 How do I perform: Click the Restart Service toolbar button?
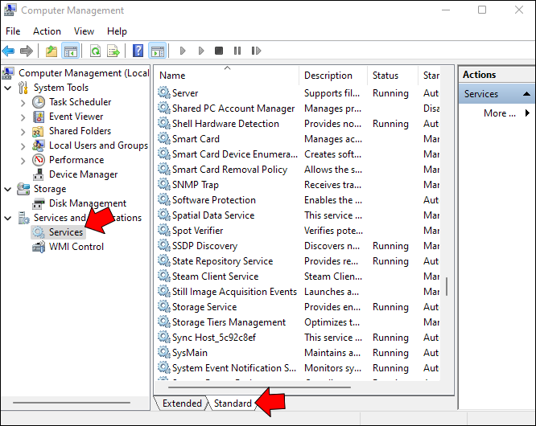256,51
